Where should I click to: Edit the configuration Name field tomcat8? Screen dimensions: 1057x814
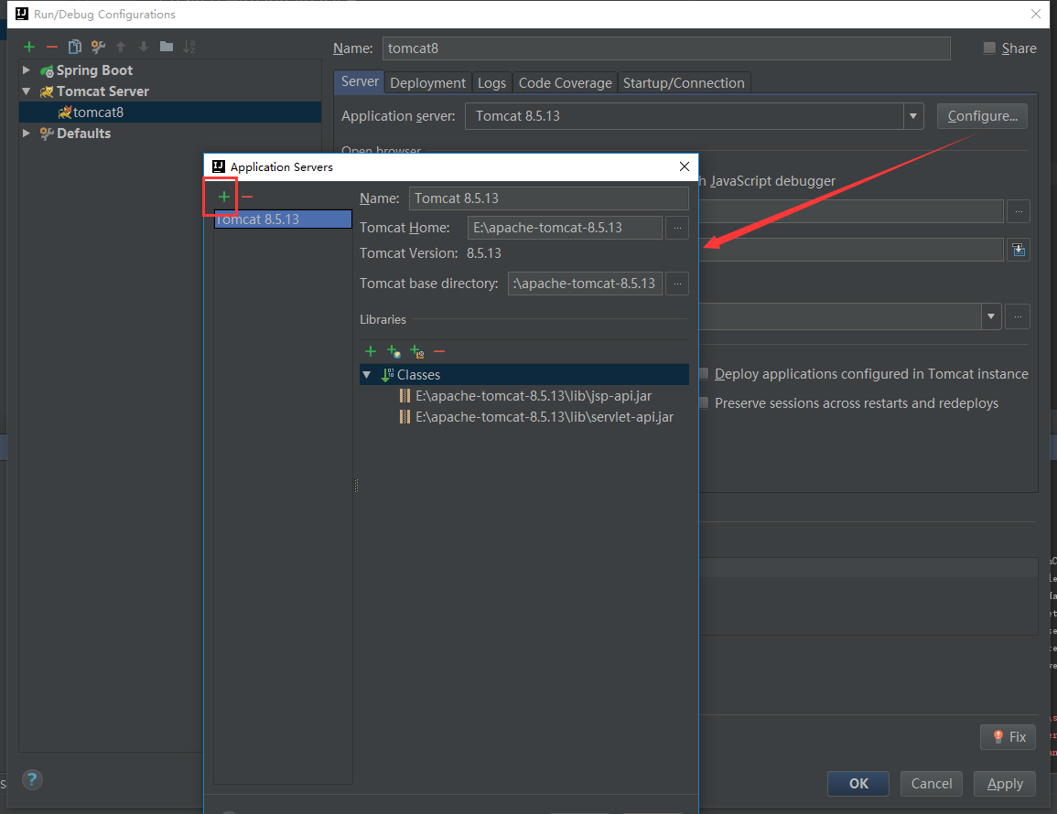coord(666,48)
